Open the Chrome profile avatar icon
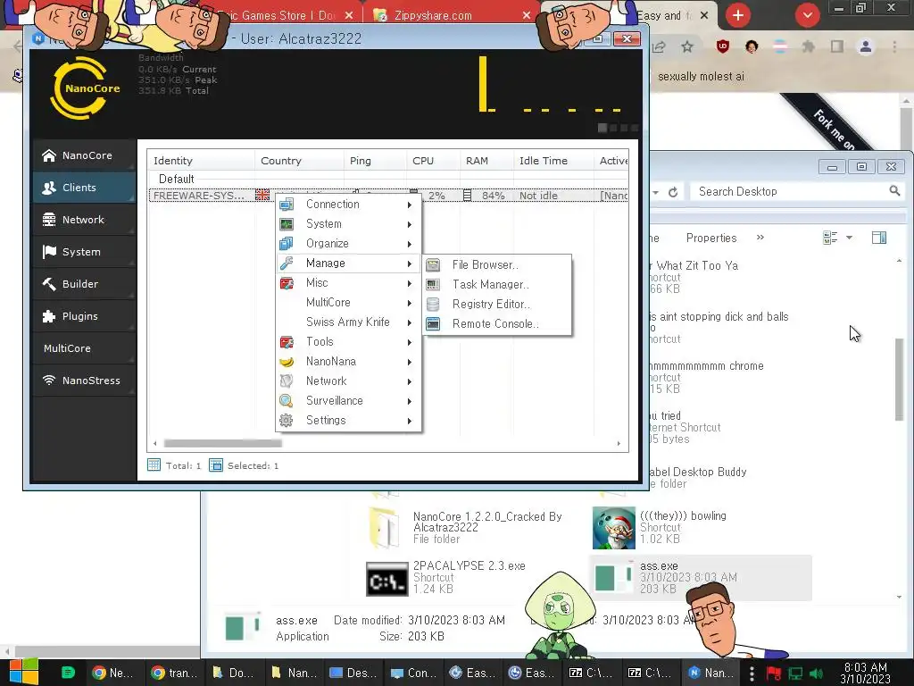This screenshot has width=914, height=686. 866,46
